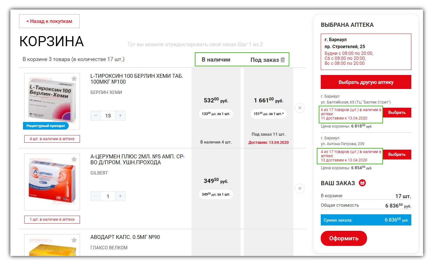This screenshot has width=434, height=268.
Task: Choose the Балтийская, 65 pharmacy with Выбрать
Action: tap(397, 112)
